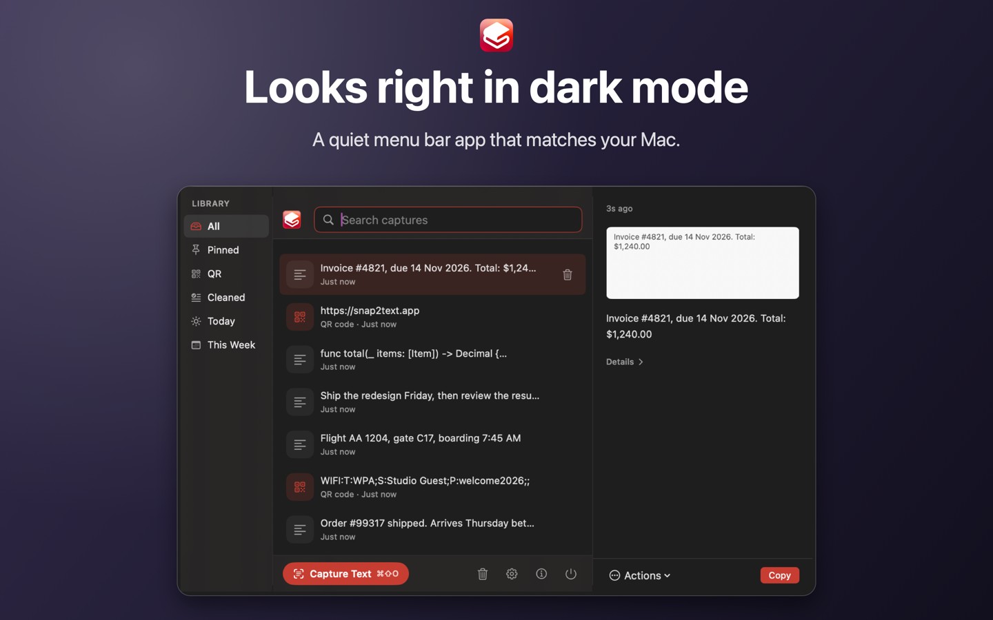This screenshot has height=620, width=993.
Task: Click the This Week calendar icon
Action: [x=196, y=345]
